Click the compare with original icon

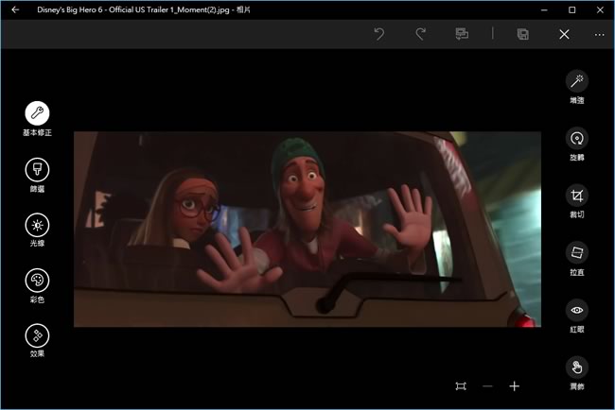[x=462, y=34]
